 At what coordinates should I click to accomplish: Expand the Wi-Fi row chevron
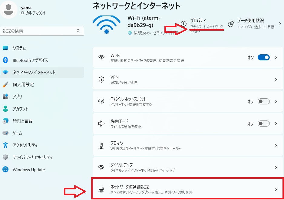pos(276,57)
